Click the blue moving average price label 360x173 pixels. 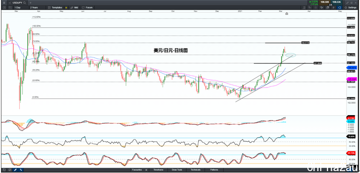tap(351, 68)
